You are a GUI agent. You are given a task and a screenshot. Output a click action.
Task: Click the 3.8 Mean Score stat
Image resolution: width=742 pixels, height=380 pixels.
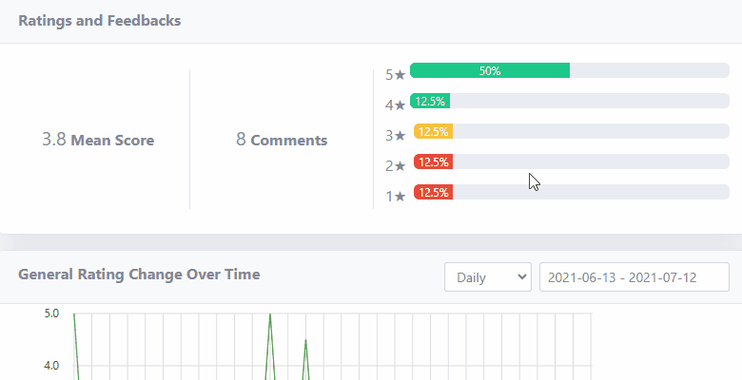pos(98,140)
